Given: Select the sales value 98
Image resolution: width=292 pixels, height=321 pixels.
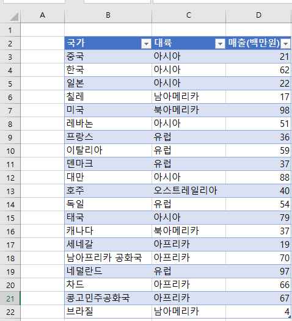Looking at the screenshot, I should (258, 110).
